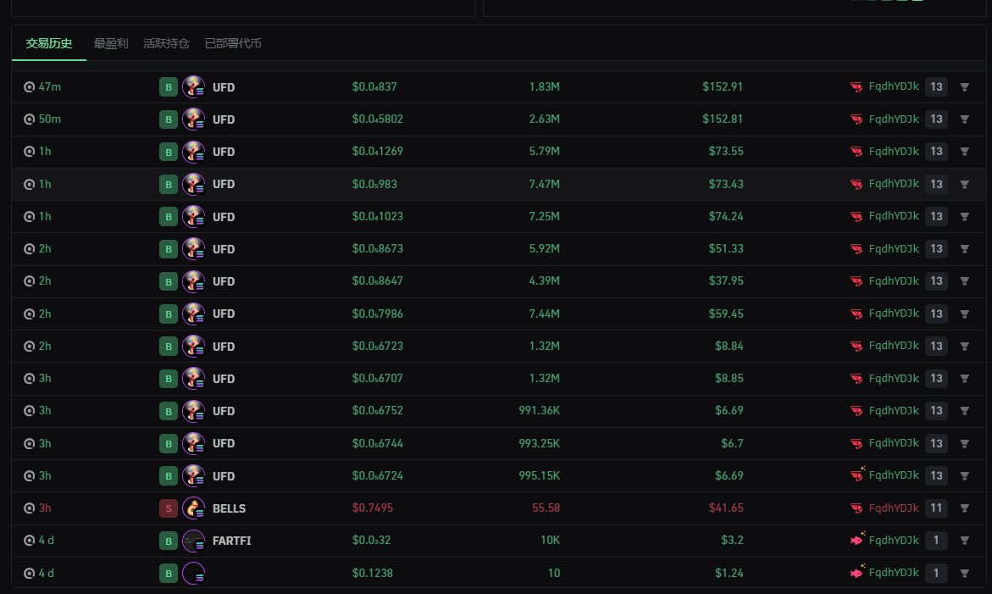This screenshot has width=992, height=594.
Task: Click the red S sell badge on the BELLS row
Action: click(169, 508)
